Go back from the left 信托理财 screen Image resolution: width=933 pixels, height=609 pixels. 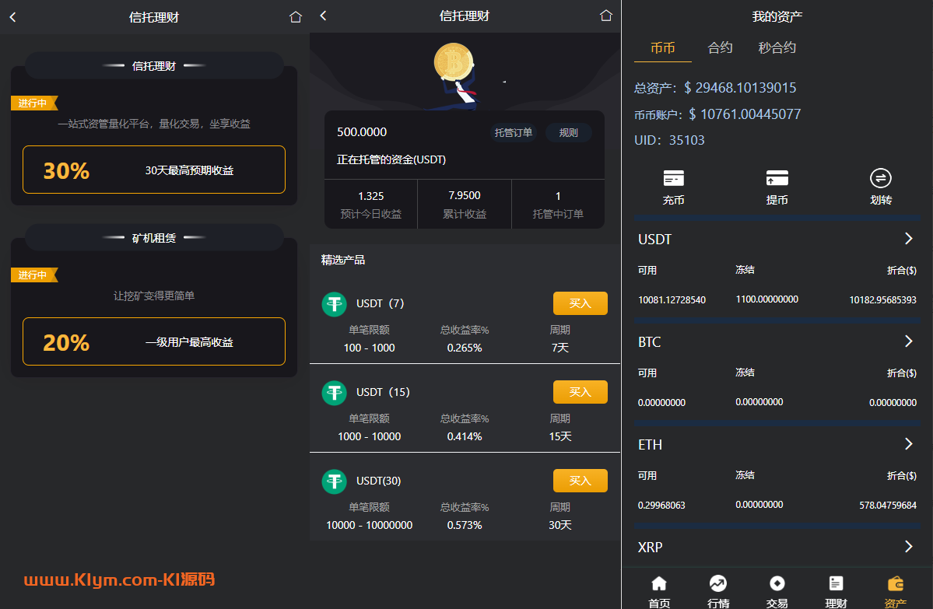coord(13,17)
